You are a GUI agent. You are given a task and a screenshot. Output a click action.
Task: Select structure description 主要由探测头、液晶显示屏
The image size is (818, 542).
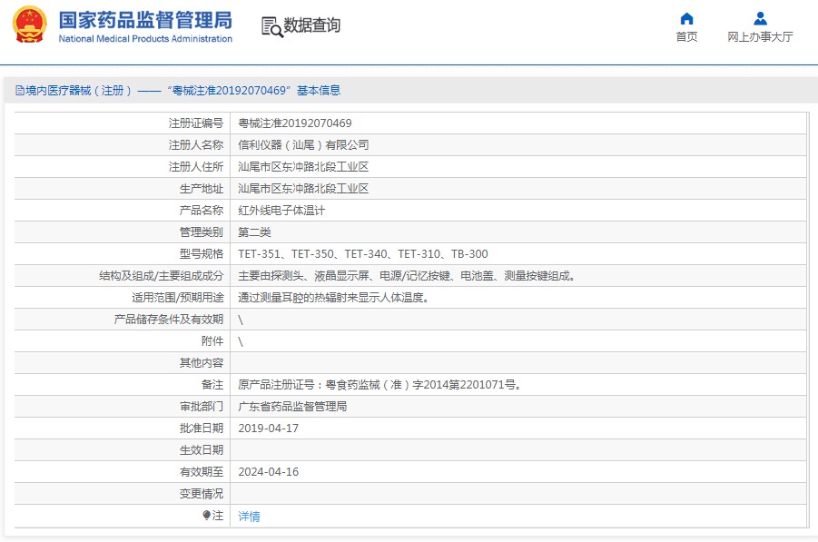click(x=408, y=276)
